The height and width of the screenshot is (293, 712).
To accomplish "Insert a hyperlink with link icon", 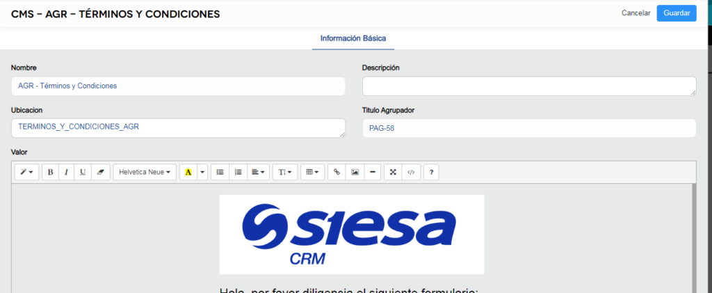I will point(337,172).
